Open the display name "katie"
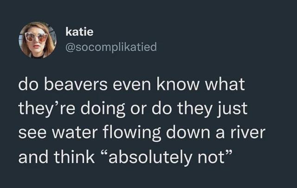This screenshot has width=297, height=188. tap(79, 32)
